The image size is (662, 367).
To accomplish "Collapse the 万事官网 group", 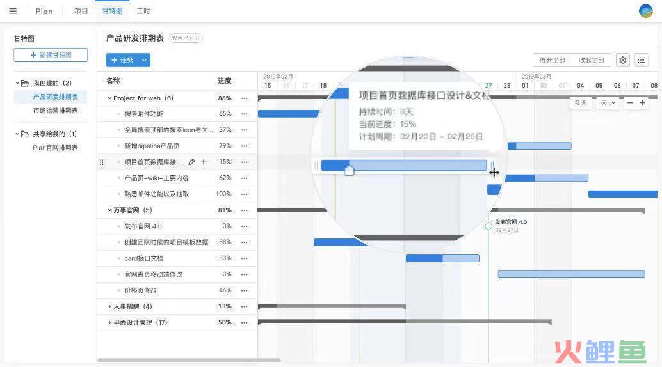I will (x=109, y=210).
